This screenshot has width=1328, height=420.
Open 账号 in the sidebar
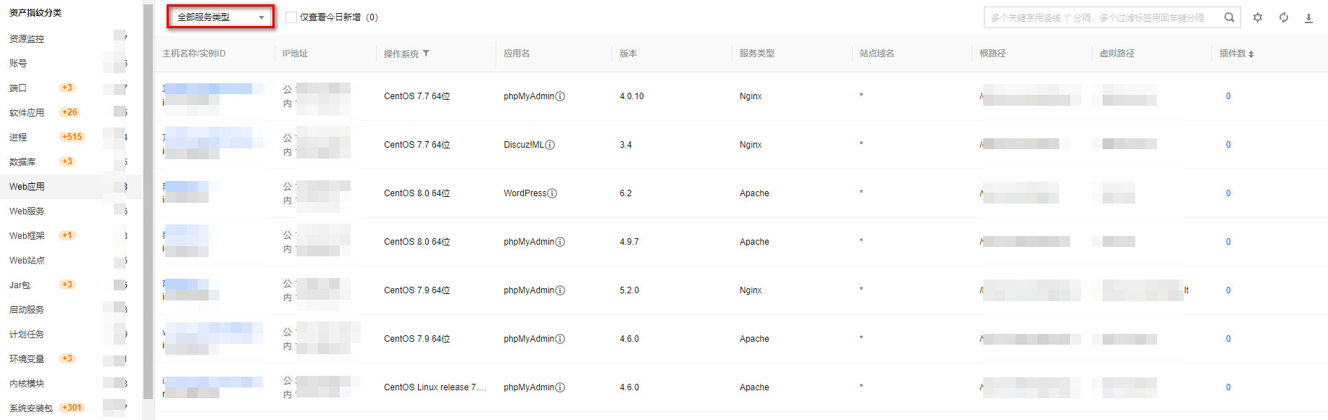tap(18, 64)
